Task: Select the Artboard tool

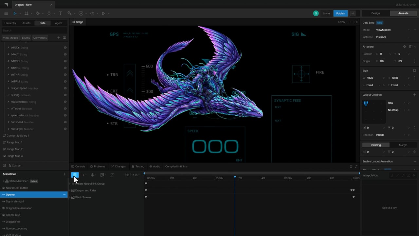Action: (26, 13)
